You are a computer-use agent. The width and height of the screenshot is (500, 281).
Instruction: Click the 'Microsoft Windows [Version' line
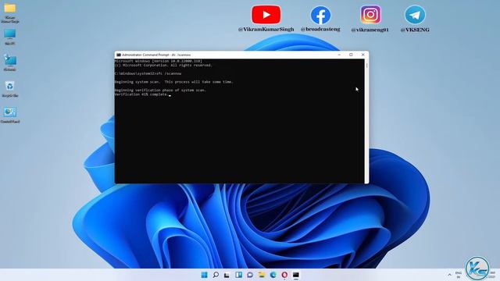(159, 61)
